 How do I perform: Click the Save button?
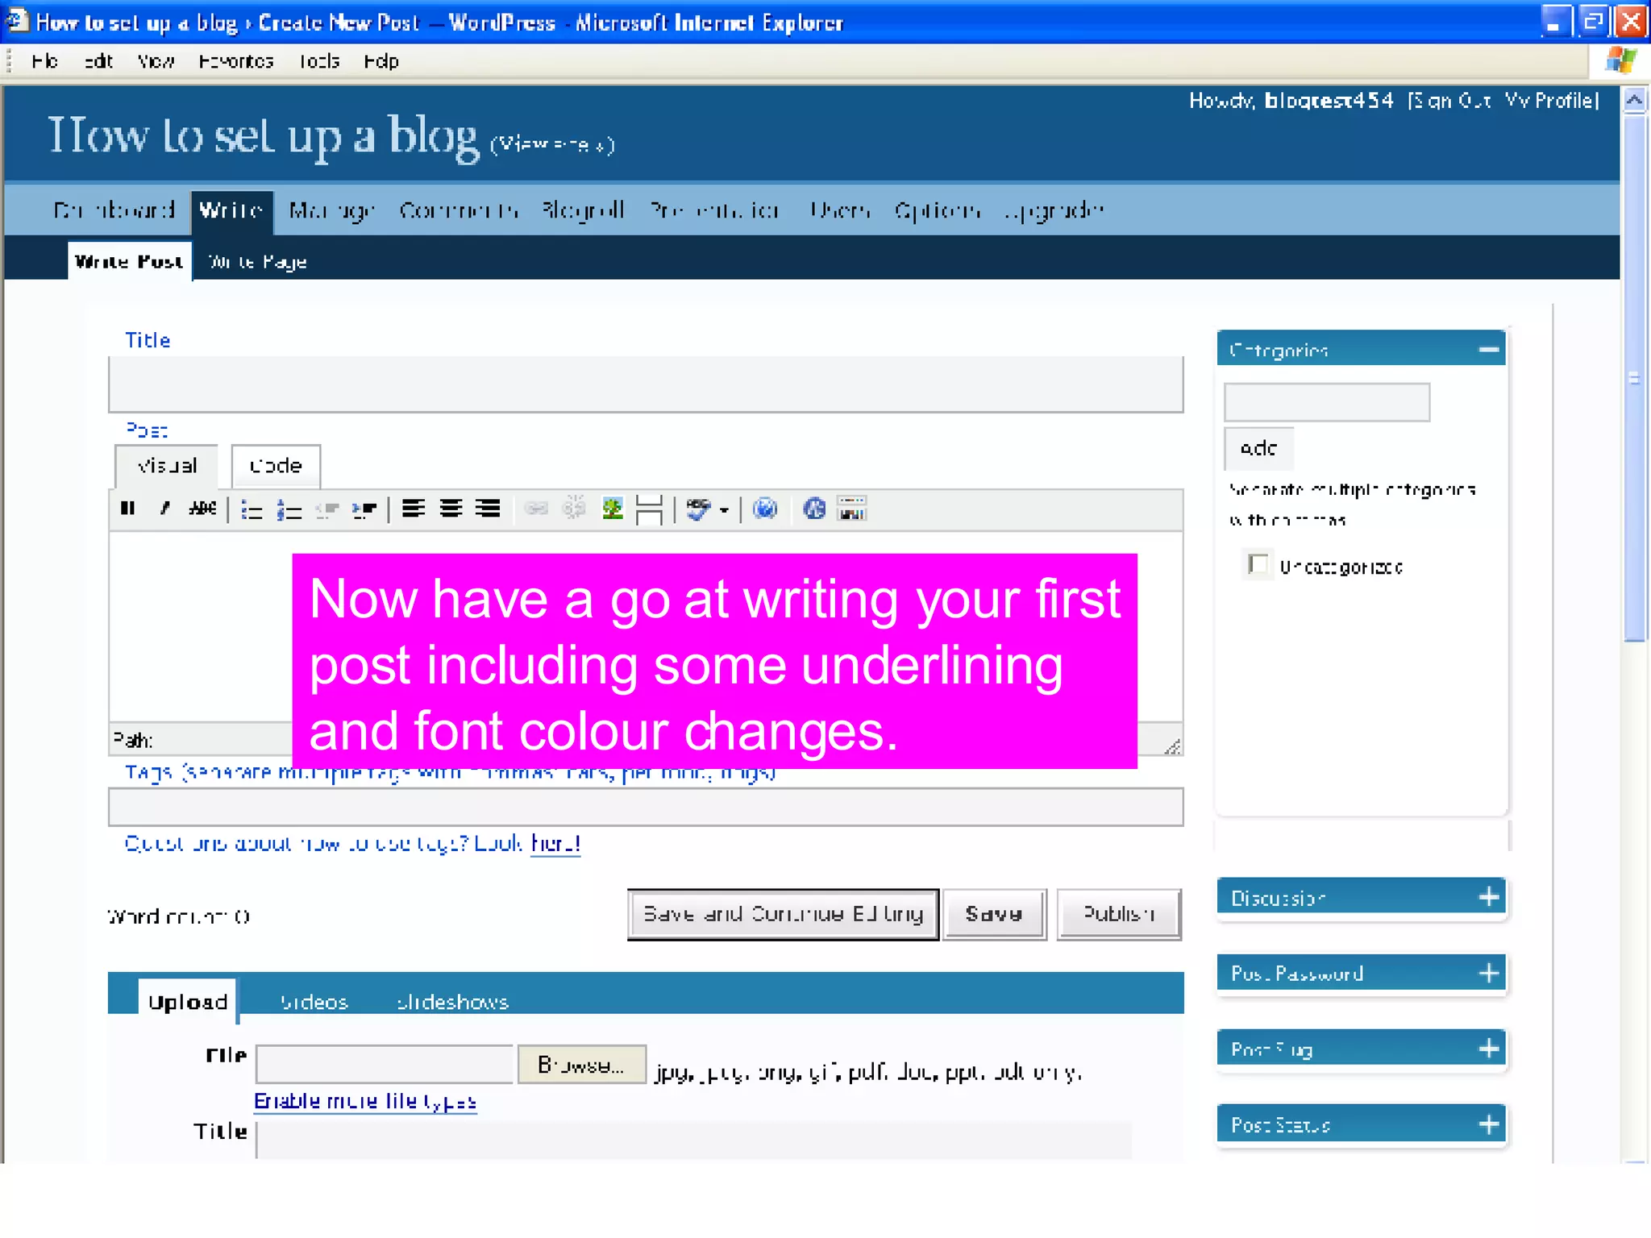pyautogui.click(x=994, y=914)
